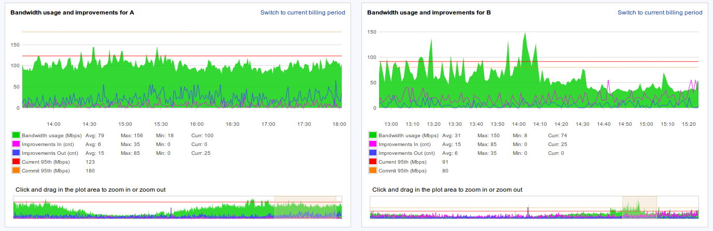Click zoom instruction text under chart B

(448, 190)
